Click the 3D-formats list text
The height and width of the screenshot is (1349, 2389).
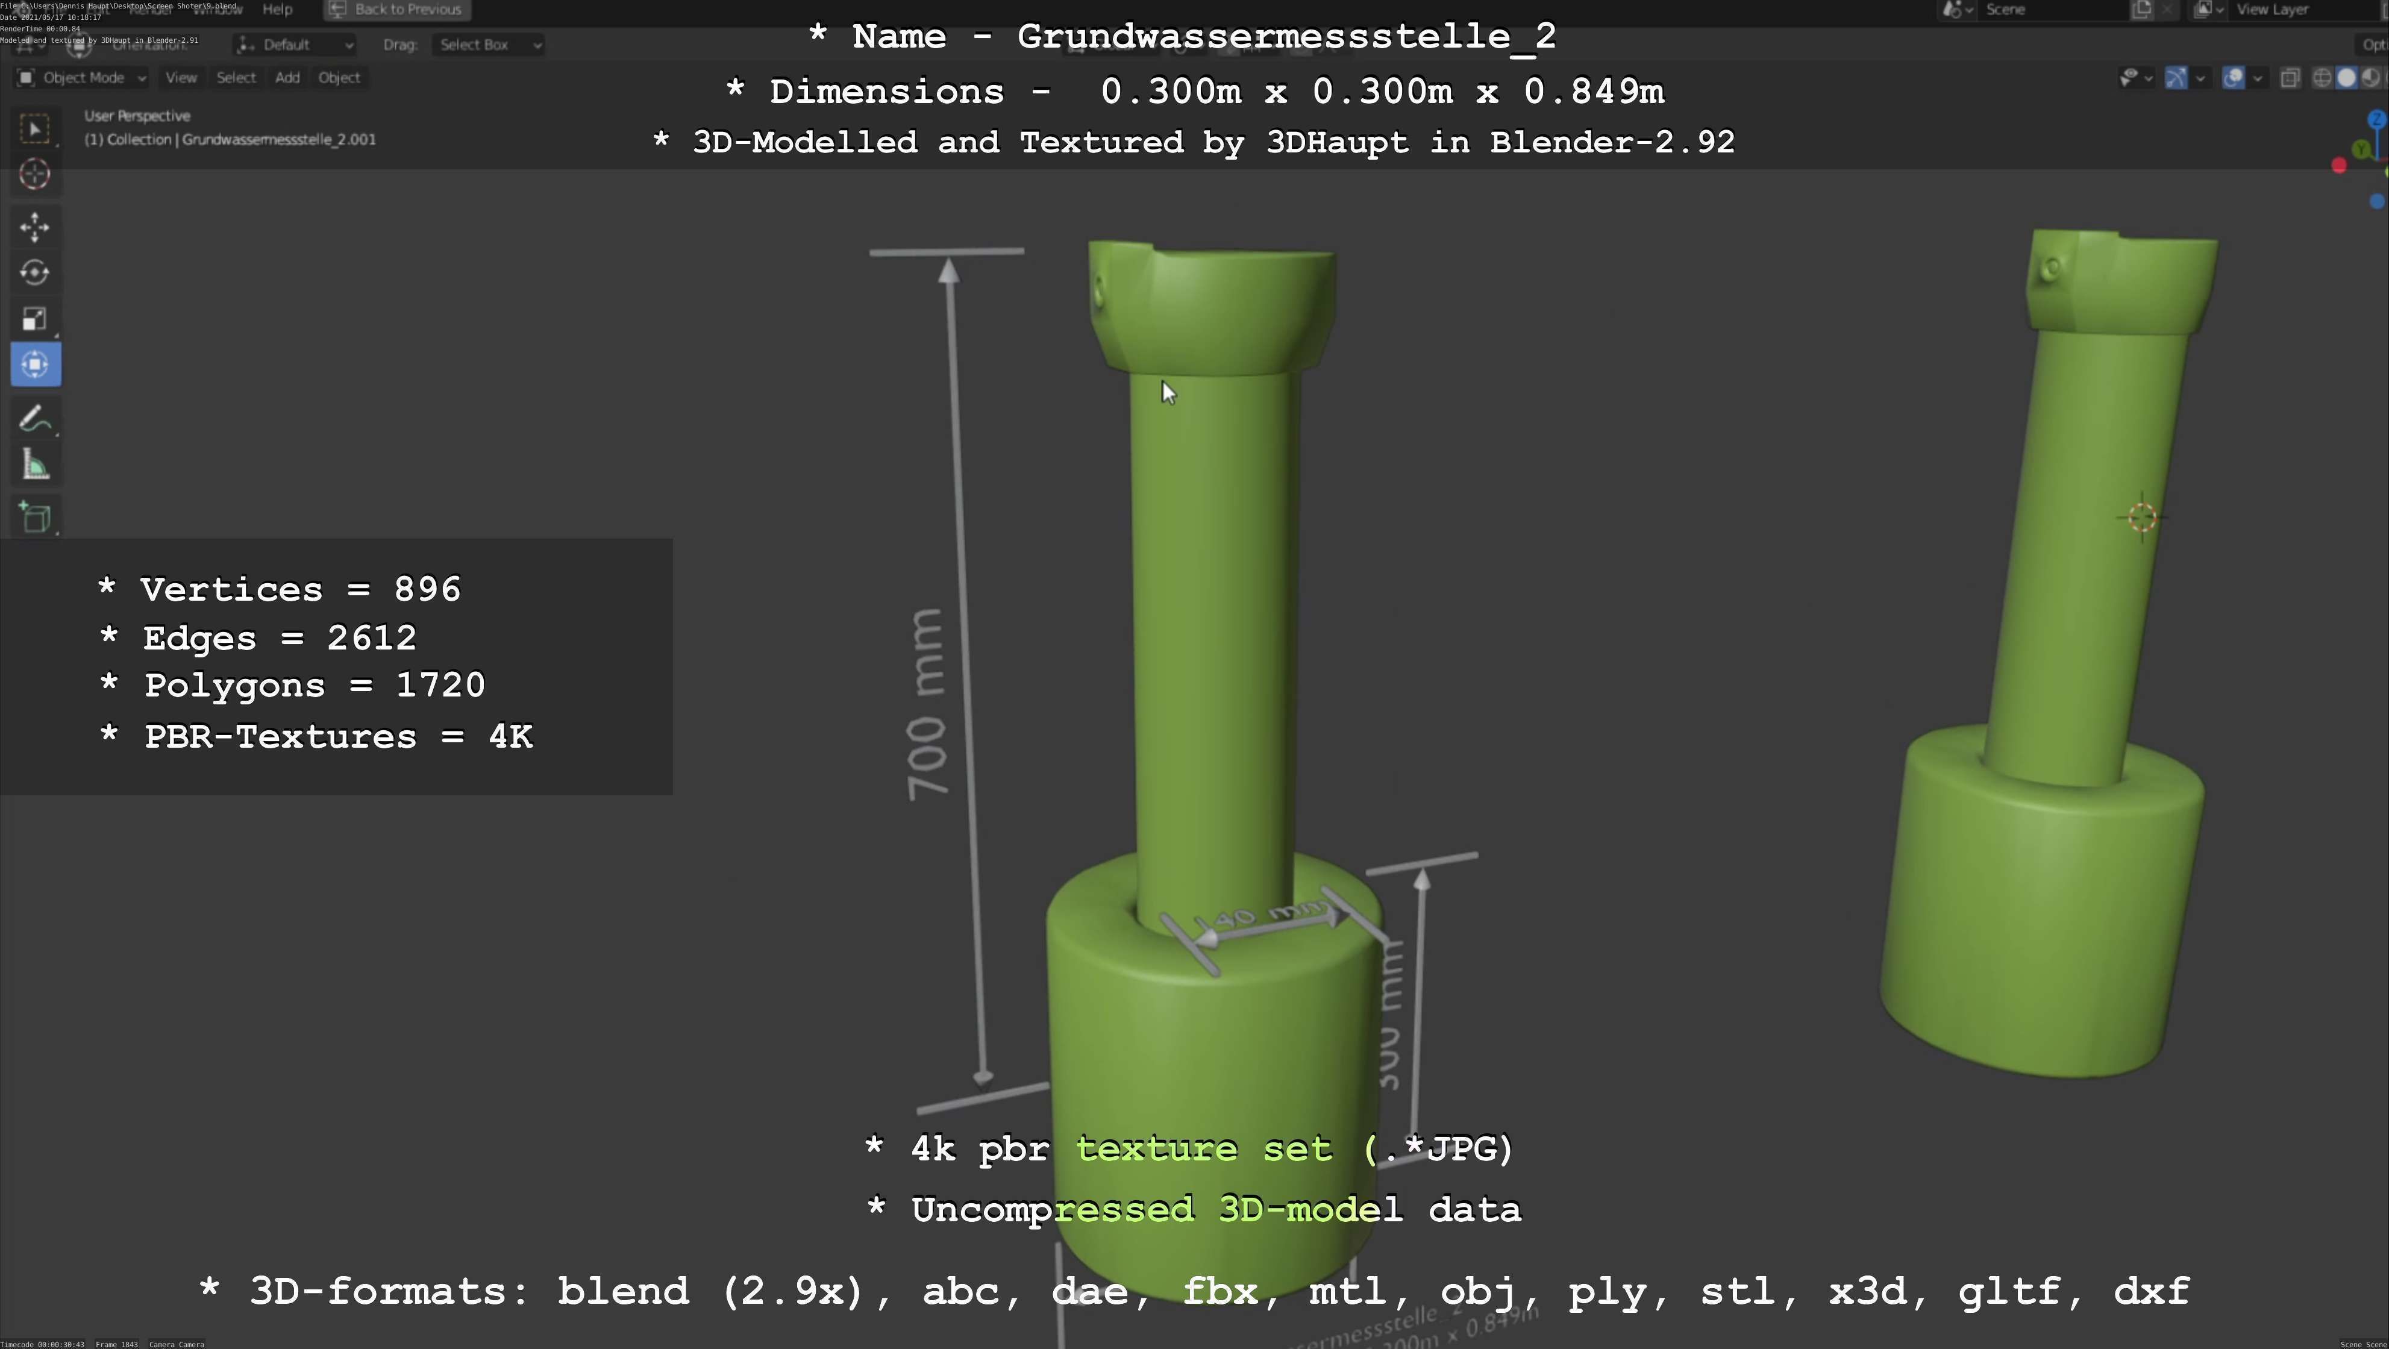coord(1194,1292)
